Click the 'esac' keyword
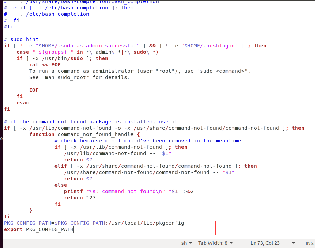The height and width of the screenshot is (248, 315). pos(23,103)
